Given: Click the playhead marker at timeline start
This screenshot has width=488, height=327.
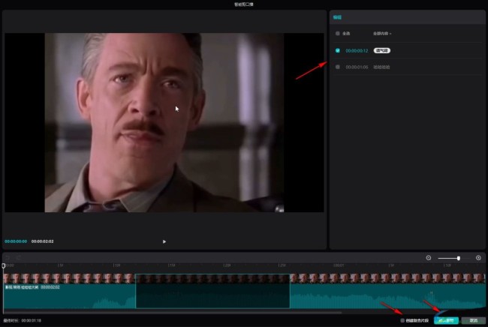Looking at the screenshot, I should tap(4, 266).
